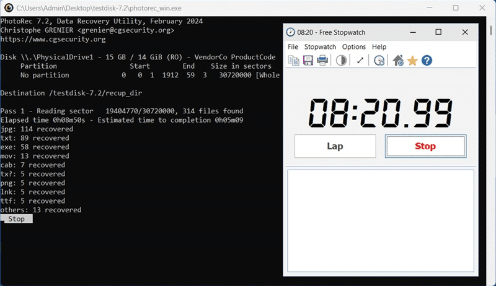Image resolution: width=496 pixels, height=286 pixels.
Task: Click the 'Destination /testdisk-7.2/recup_dir' line
Action: pos(71,93)
